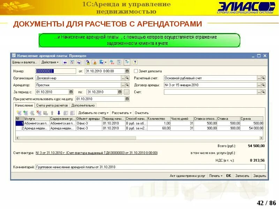Move row up with gray arrow

coord(52,113)
